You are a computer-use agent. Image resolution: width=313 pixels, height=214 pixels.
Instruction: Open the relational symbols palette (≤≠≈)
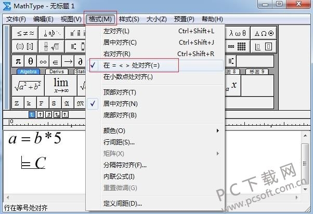[x=25, y=33]
